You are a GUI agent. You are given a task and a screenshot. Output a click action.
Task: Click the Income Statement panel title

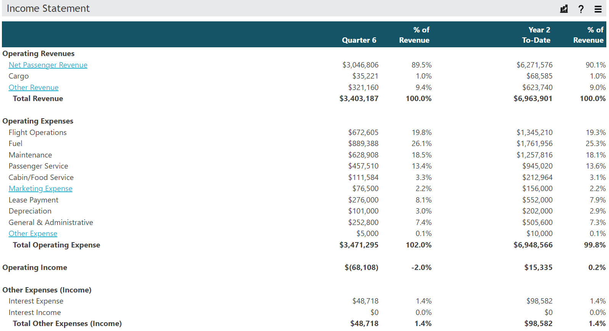coord(48,8)
